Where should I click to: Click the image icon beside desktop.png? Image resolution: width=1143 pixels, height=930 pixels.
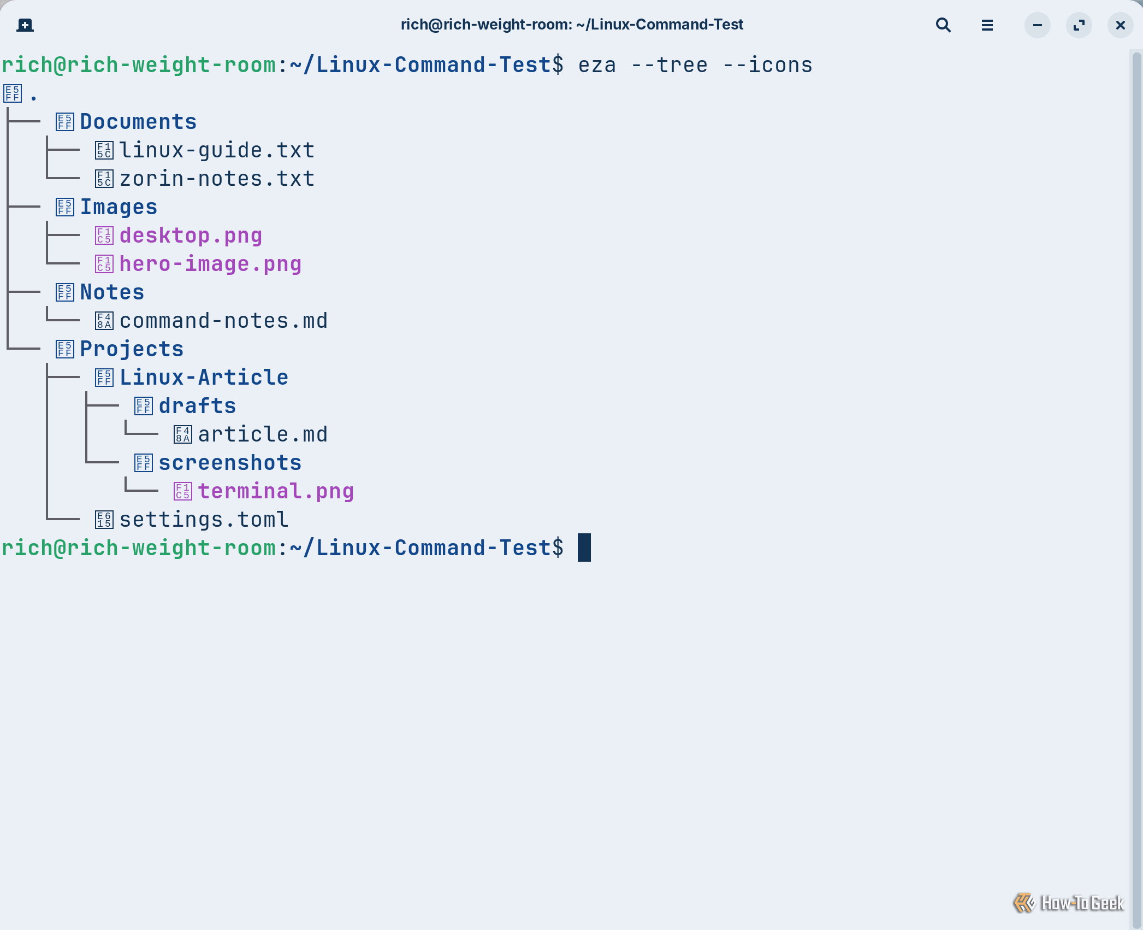click(x=104, y=236)
